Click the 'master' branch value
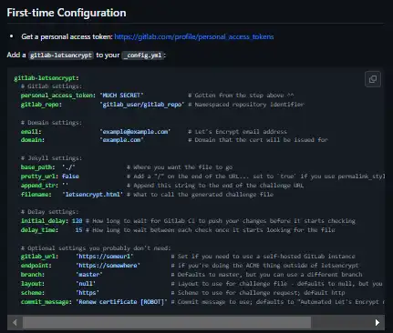Image resolution: width=393 pixels, height=333 pixels. tap(89, 275)
